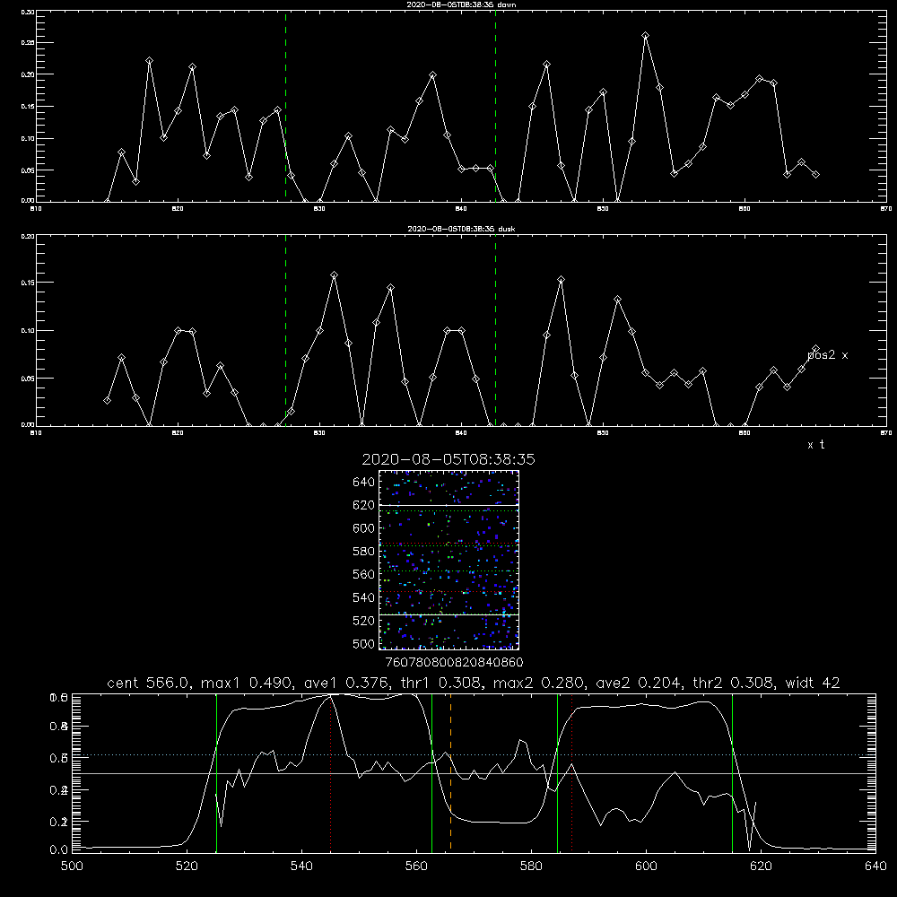Click the solid green line at 615 in bottom plot
Viewport: 897px width, 897px height.
732,772
